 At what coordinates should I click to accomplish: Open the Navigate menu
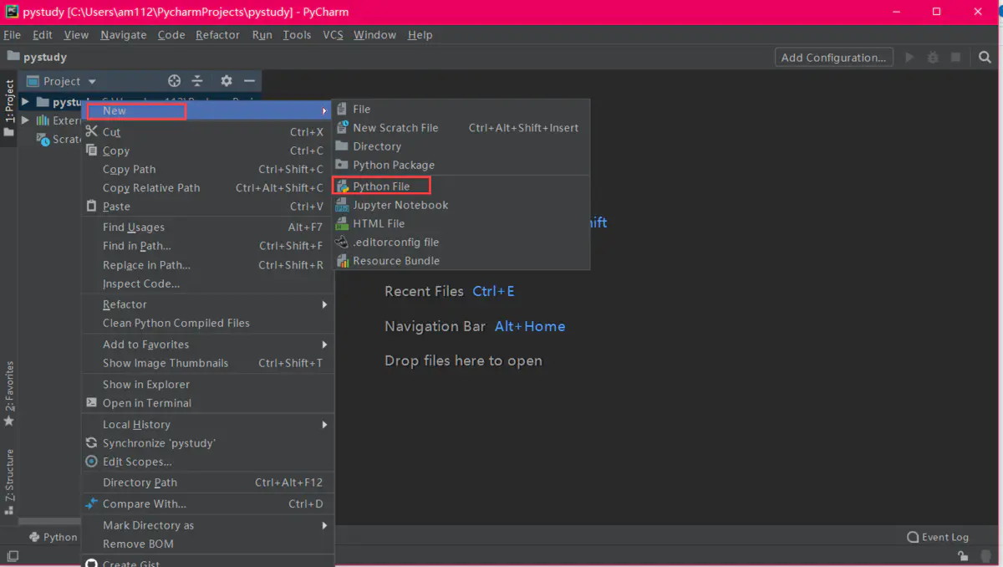click(124, 34)
